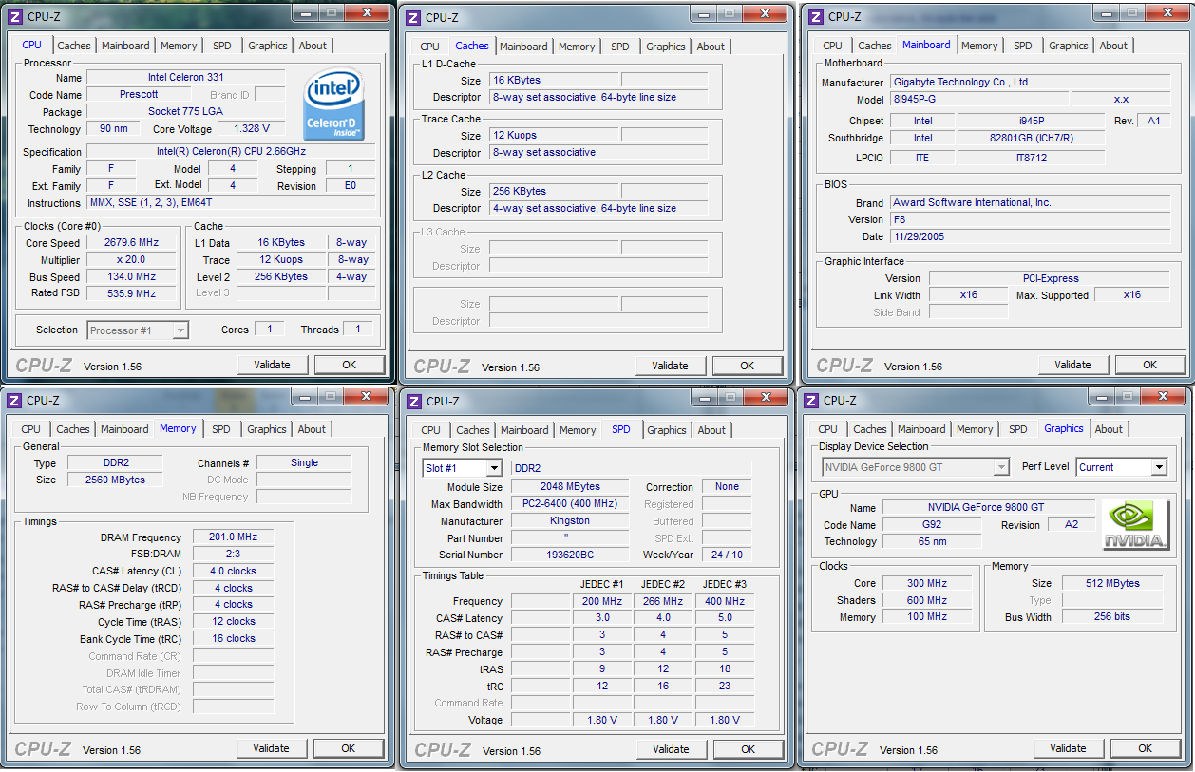Click the GPU code name 'G92'
Screen dimensions: 1195x772
coord(931,525)
